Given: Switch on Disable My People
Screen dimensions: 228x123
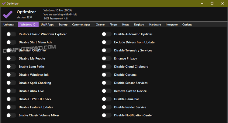Looking at the screenshot, I should pos(11,59).
